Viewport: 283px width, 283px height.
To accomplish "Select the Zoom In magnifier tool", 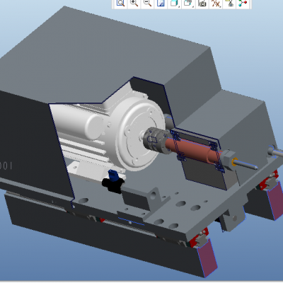I will pyautogui.click(x=134, y=3).
